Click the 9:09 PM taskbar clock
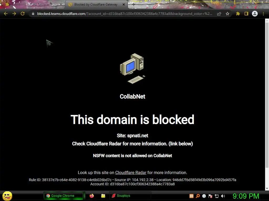 pos(246,196)
